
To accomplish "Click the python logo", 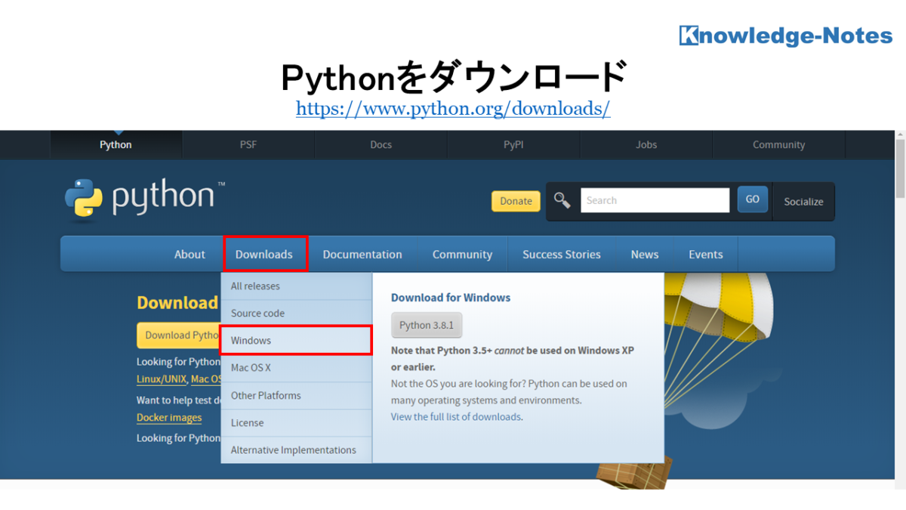I will pyautogui.click(x=144, y=200).
